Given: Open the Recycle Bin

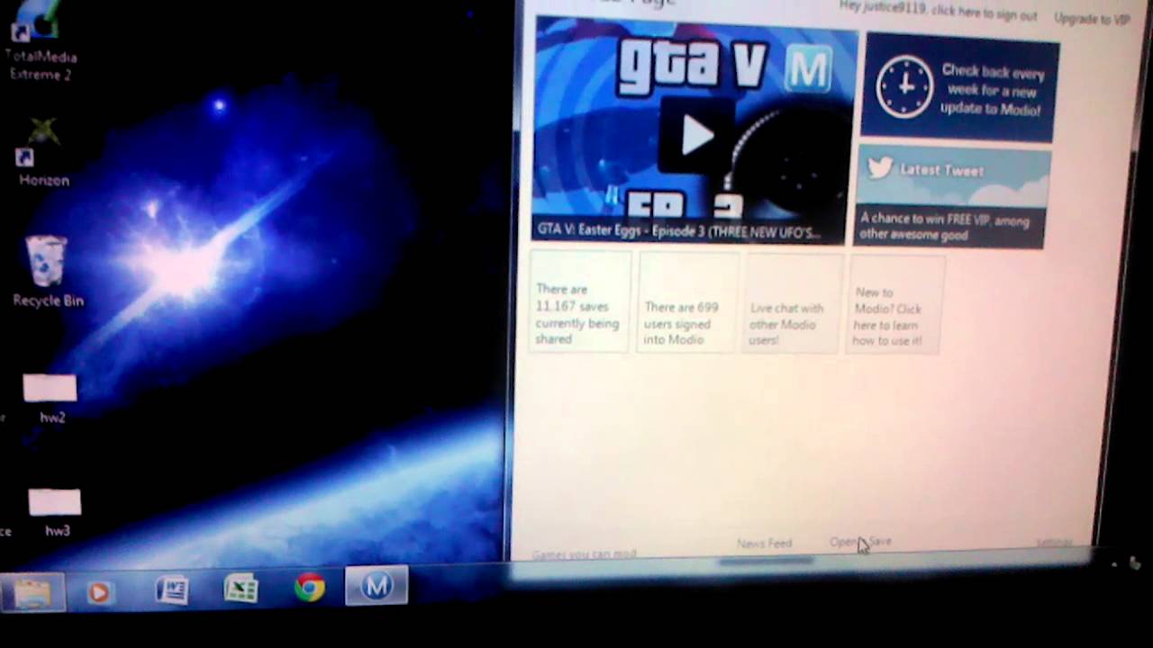Looking at the screenshot, I should click(x=47, y=270).
